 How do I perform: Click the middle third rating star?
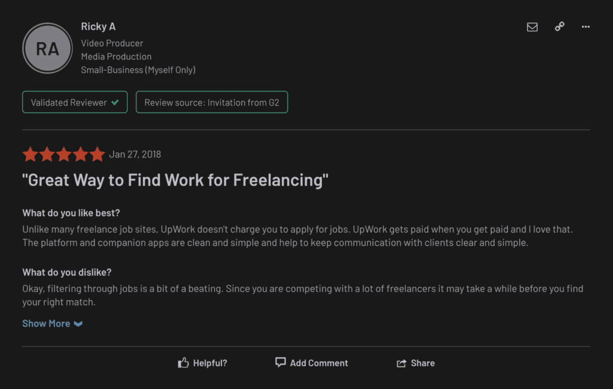pyautogui.click(x=63, y=154)
